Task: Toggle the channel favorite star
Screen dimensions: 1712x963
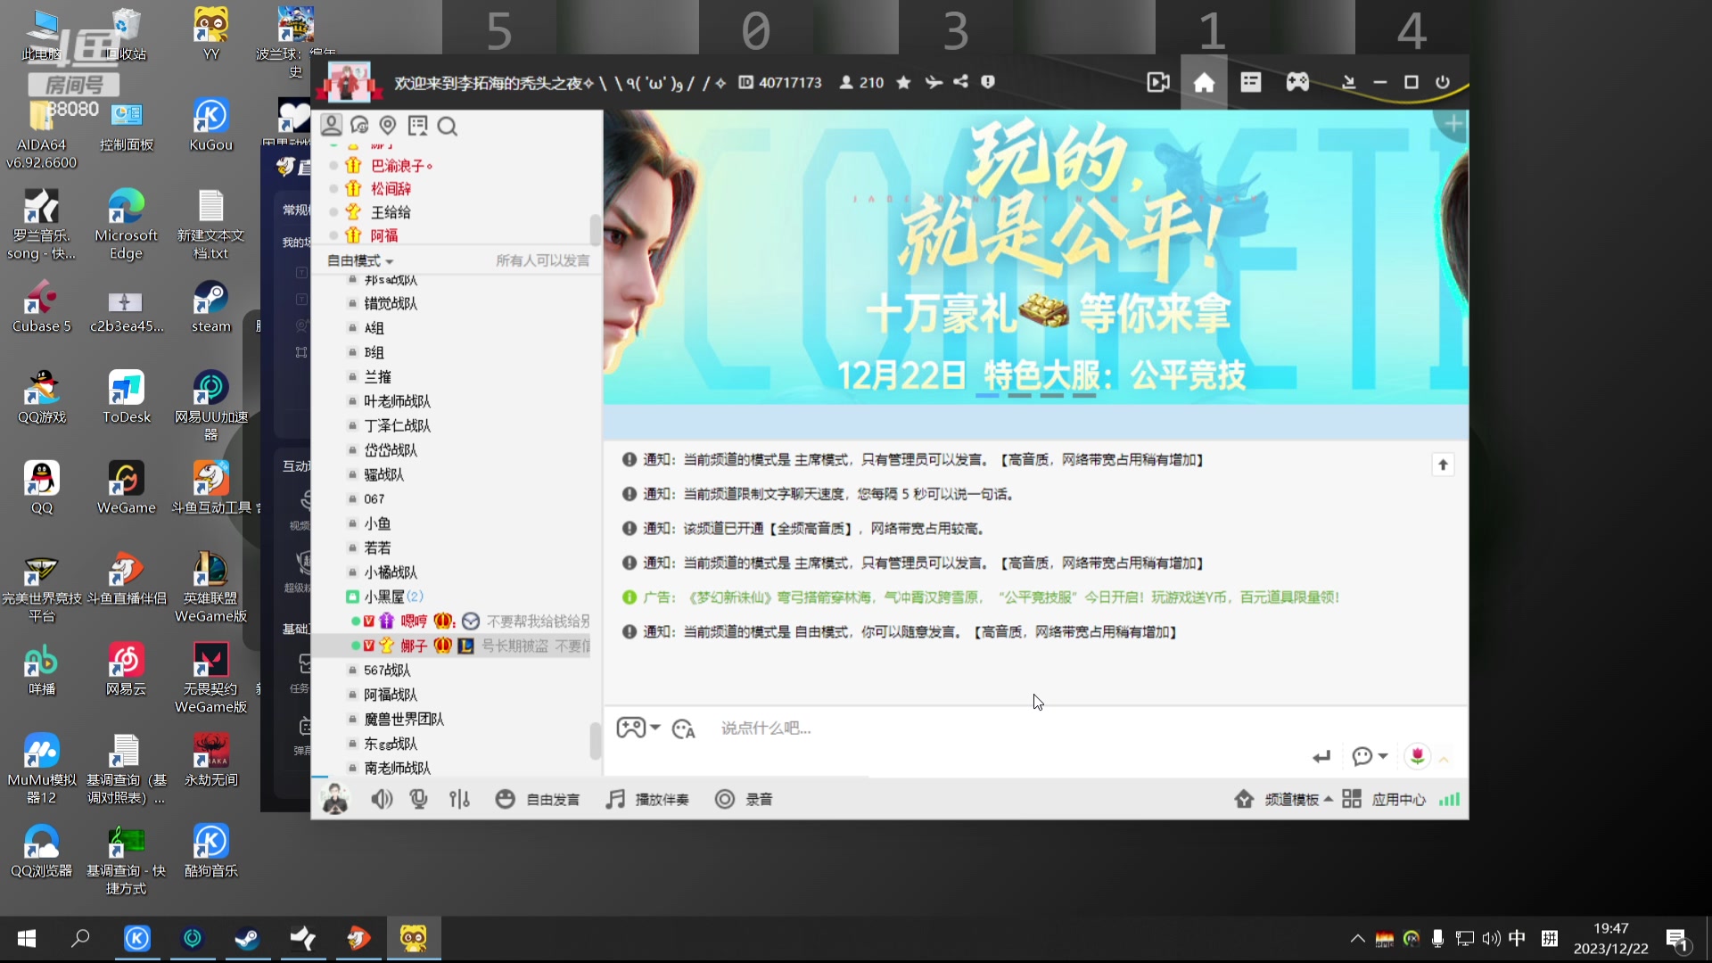Action: click(x=903, y=82)
